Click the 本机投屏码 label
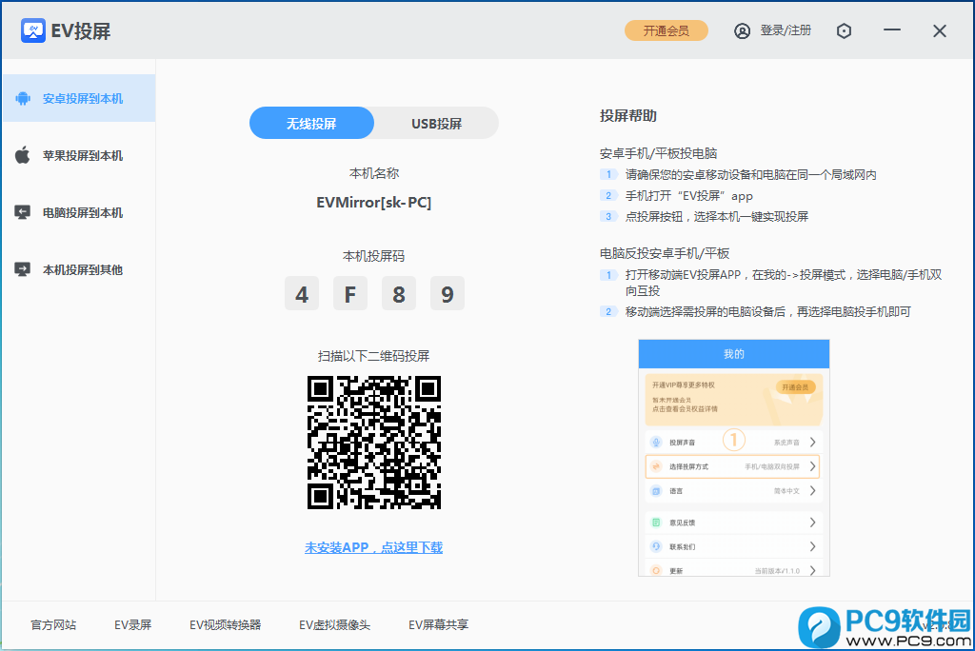 373,256
